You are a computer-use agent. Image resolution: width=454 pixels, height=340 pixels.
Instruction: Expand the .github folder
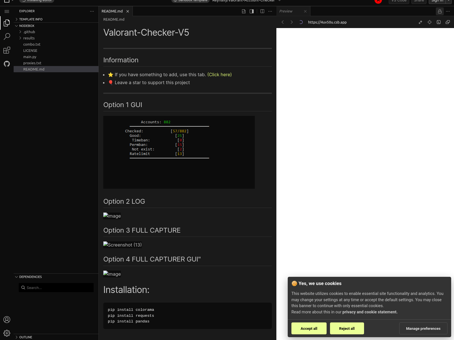56,32
